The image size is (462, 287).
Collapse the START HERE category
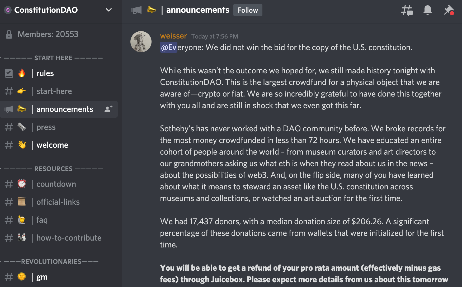tap(53, 58)
